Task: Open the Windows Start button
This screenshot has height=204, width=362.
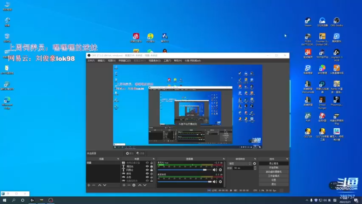Action: (4, 200)
